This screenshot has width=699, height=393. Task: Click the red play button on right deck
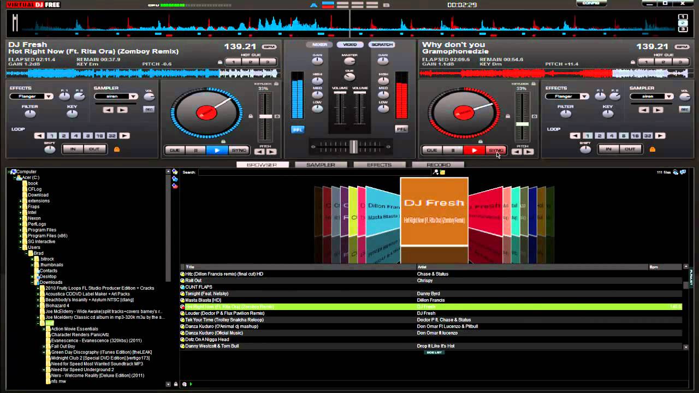(x=474, y=150)
